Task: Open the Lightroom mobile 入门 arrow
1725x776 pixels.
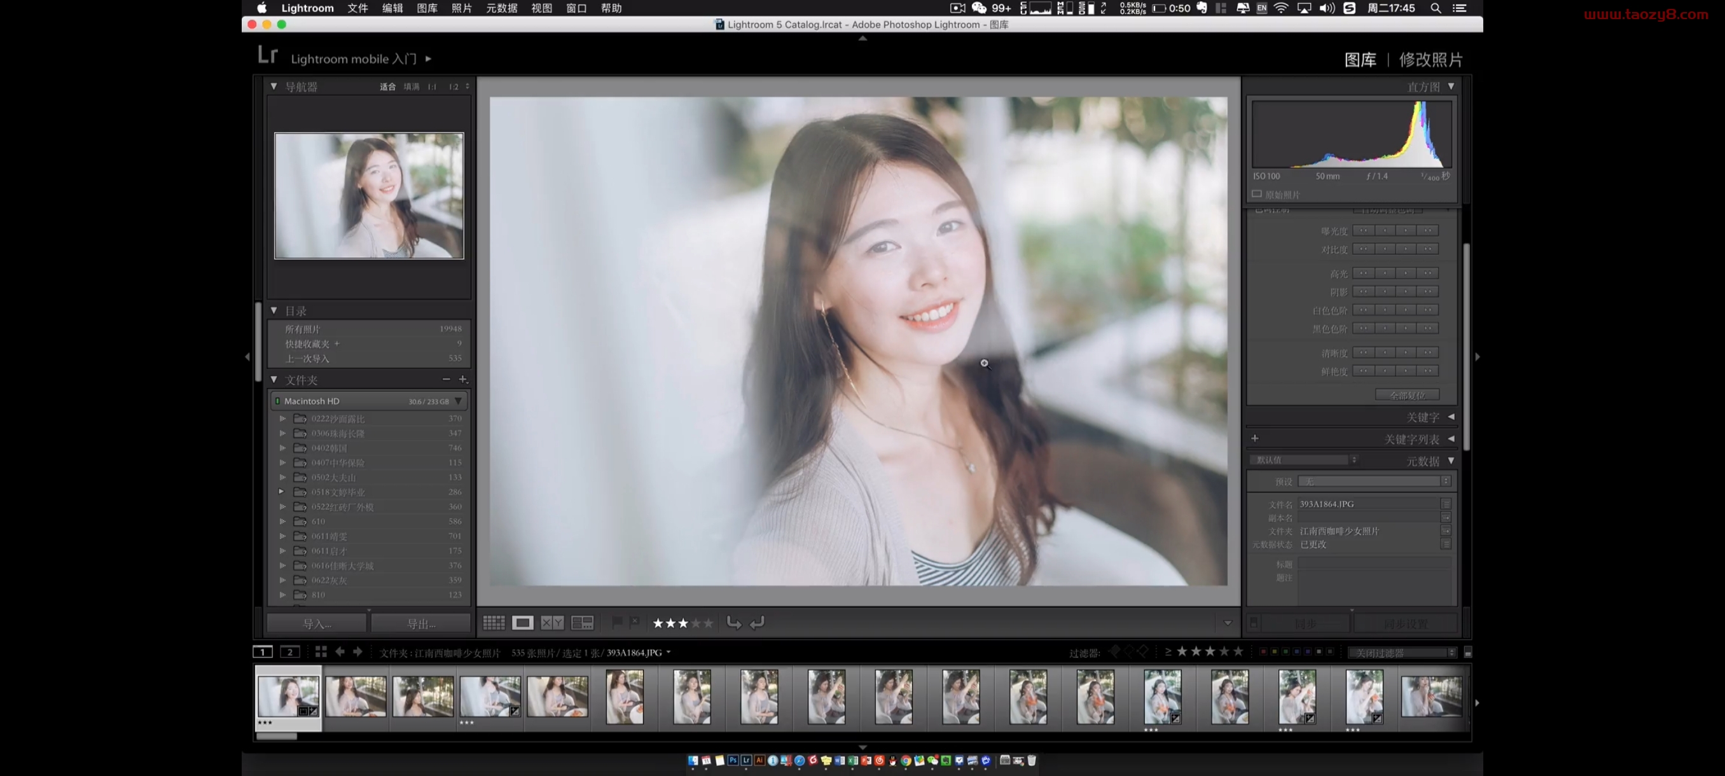Action: coord(429,59)
